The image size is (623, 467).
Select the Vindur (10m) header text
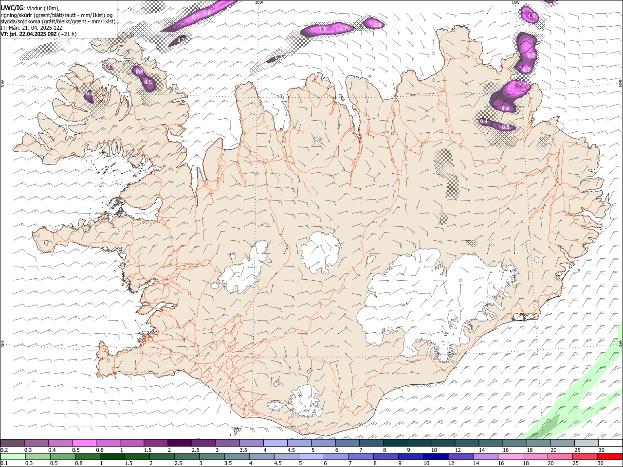pos(42,8)
